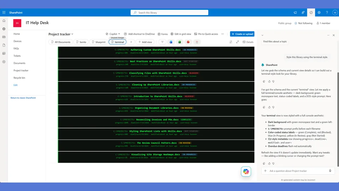The height and width of the screenshot is (191, 339).
Task: Open Recycle bin in site navigation
Action: point(19,78)
